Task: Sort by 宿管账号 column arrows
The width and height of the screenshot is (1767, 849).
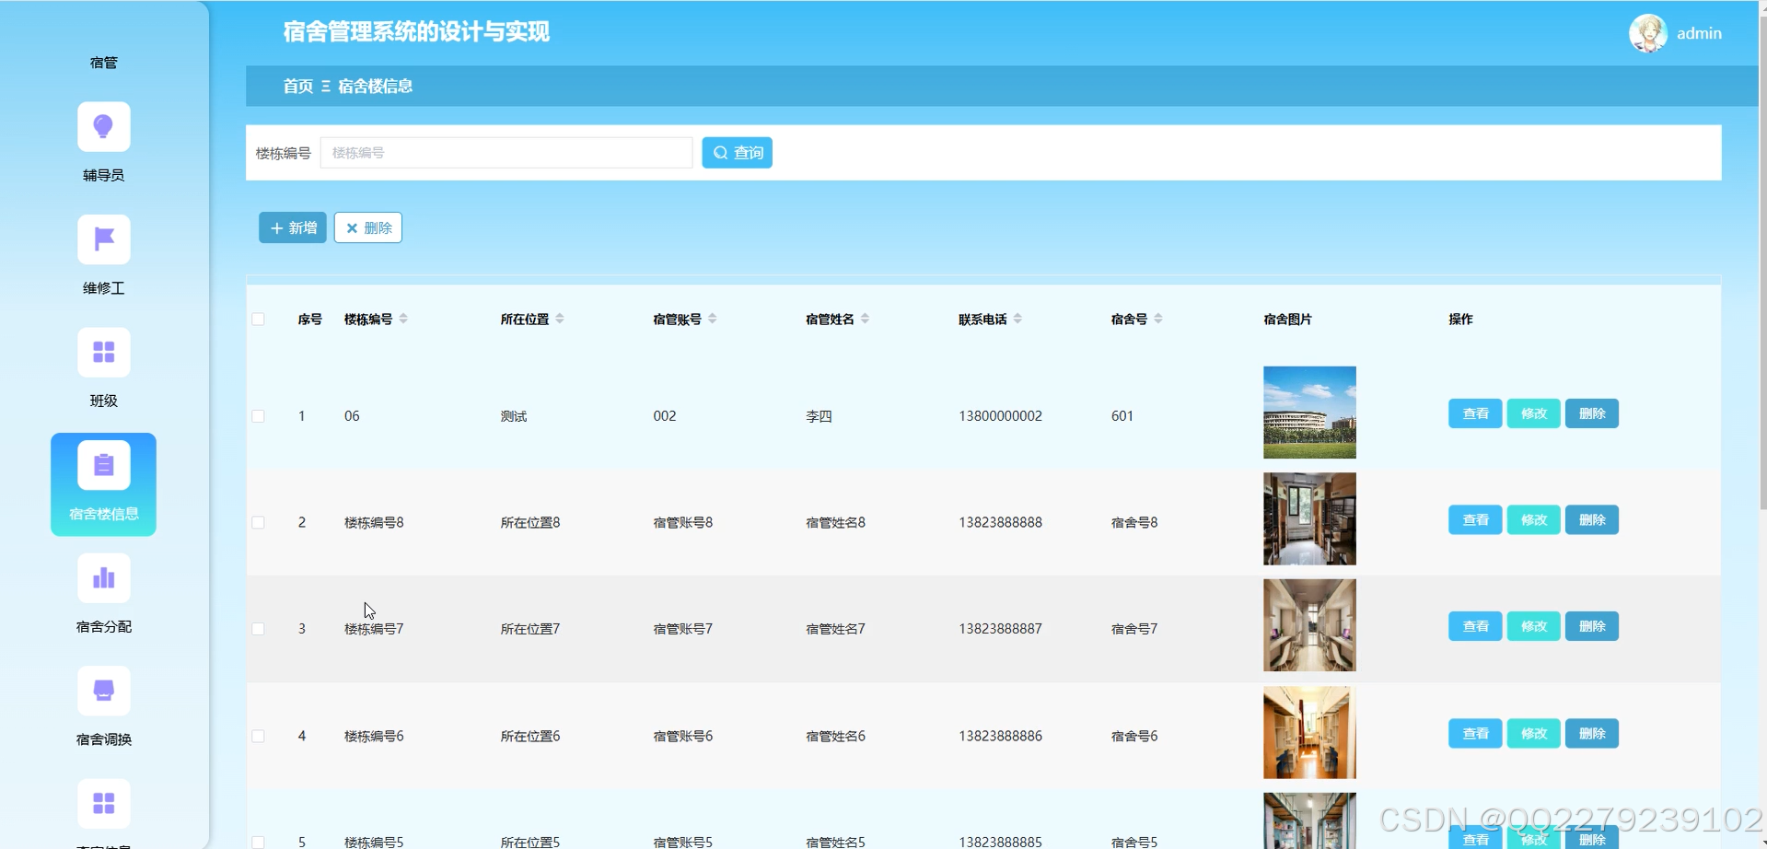Action: tap(713, 319)
